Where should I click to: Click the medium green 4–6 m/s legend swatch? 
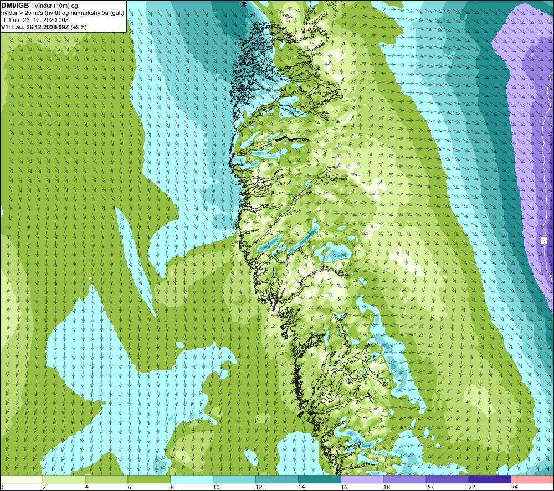106,479
